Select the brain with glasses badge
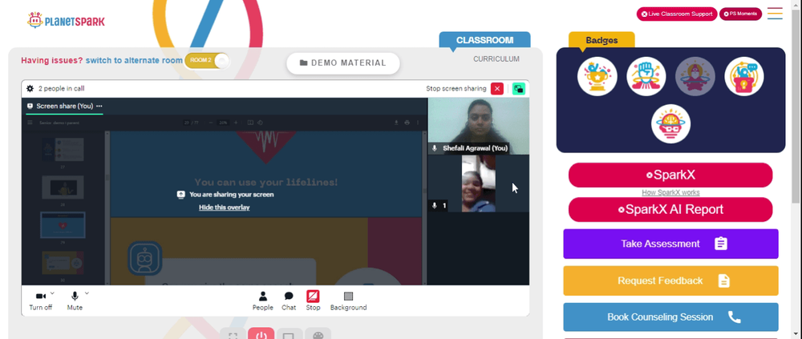This screenshot has height=339, width=802. click(670, 123)
